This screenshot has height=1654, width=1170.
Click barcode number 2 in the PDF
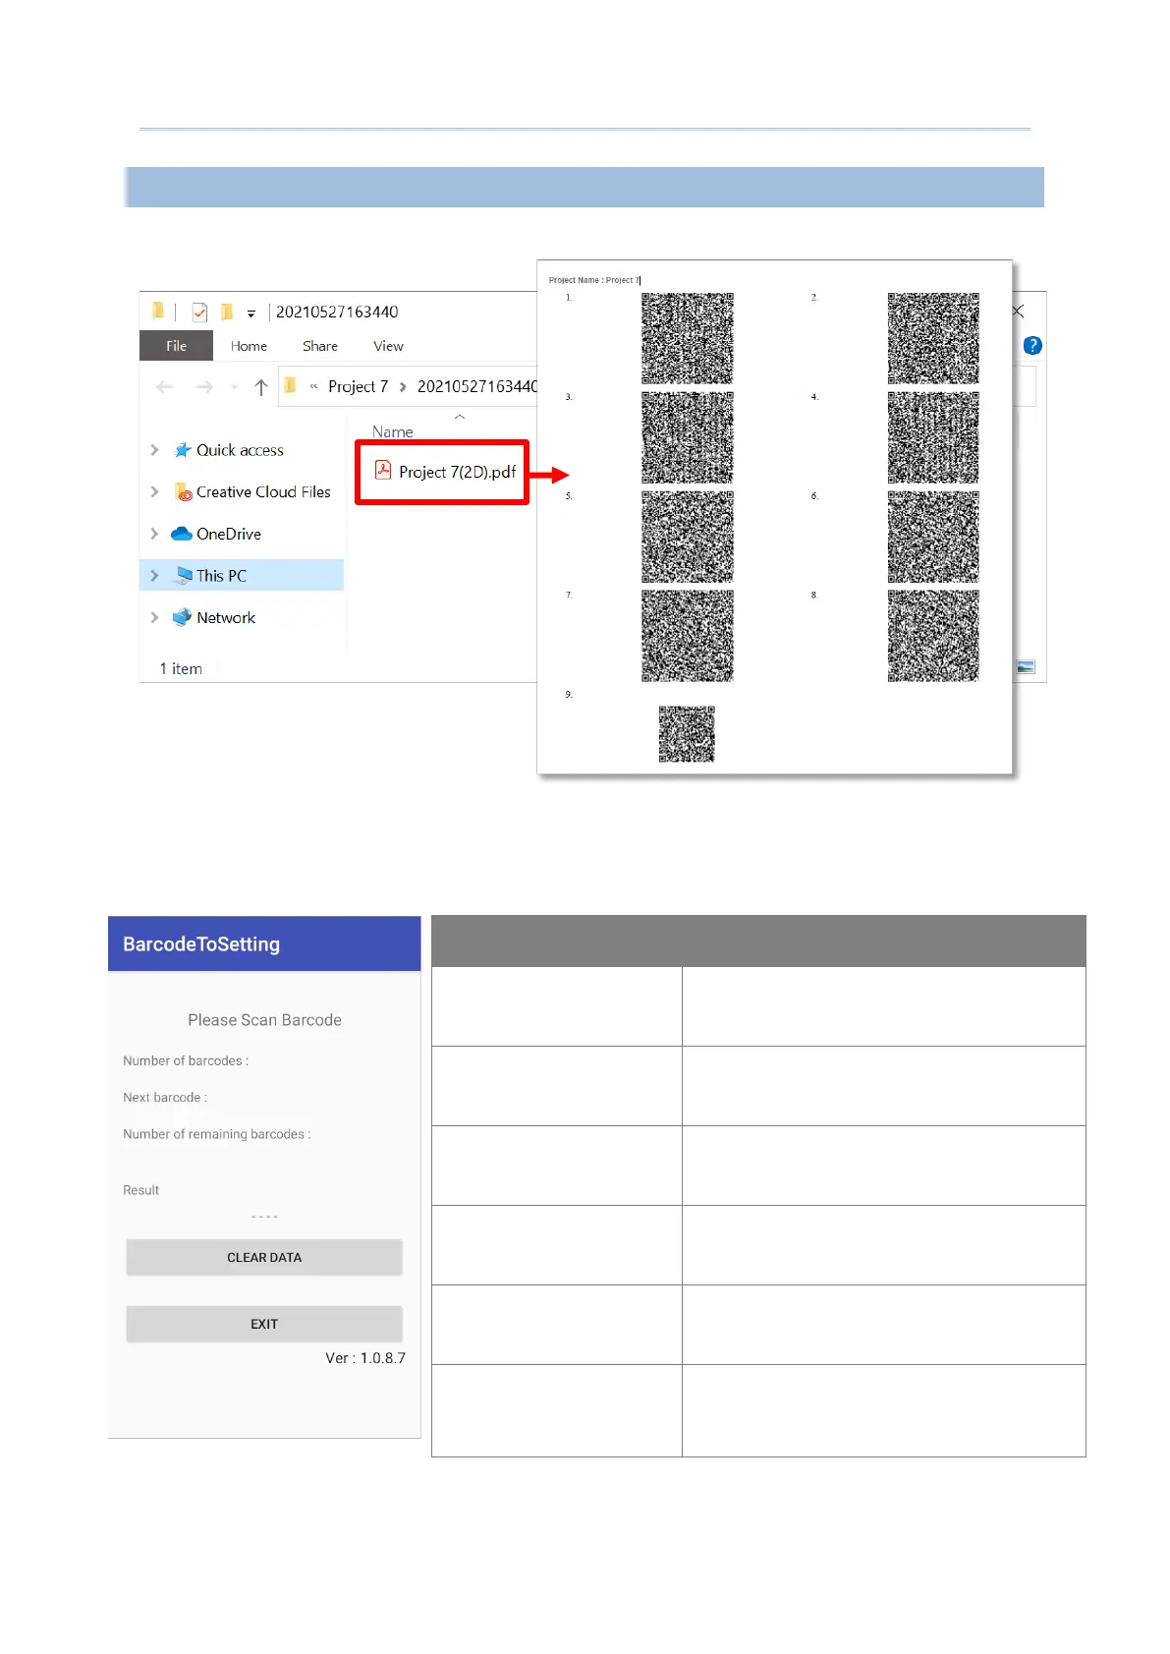(933, 338)
